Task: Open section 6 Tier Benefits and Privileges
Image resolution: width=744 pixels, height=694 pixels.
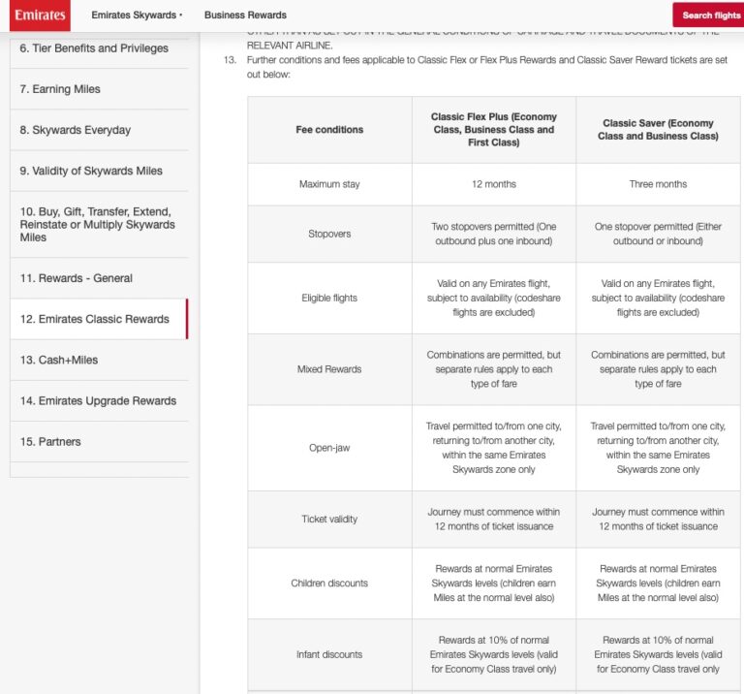Action: [94, 48]
